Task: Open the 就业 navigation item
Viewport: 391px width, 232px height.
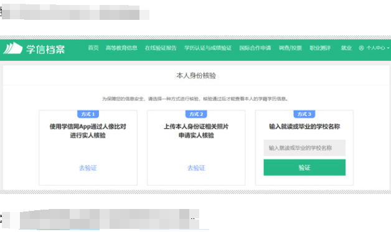Action: point(346,48)
